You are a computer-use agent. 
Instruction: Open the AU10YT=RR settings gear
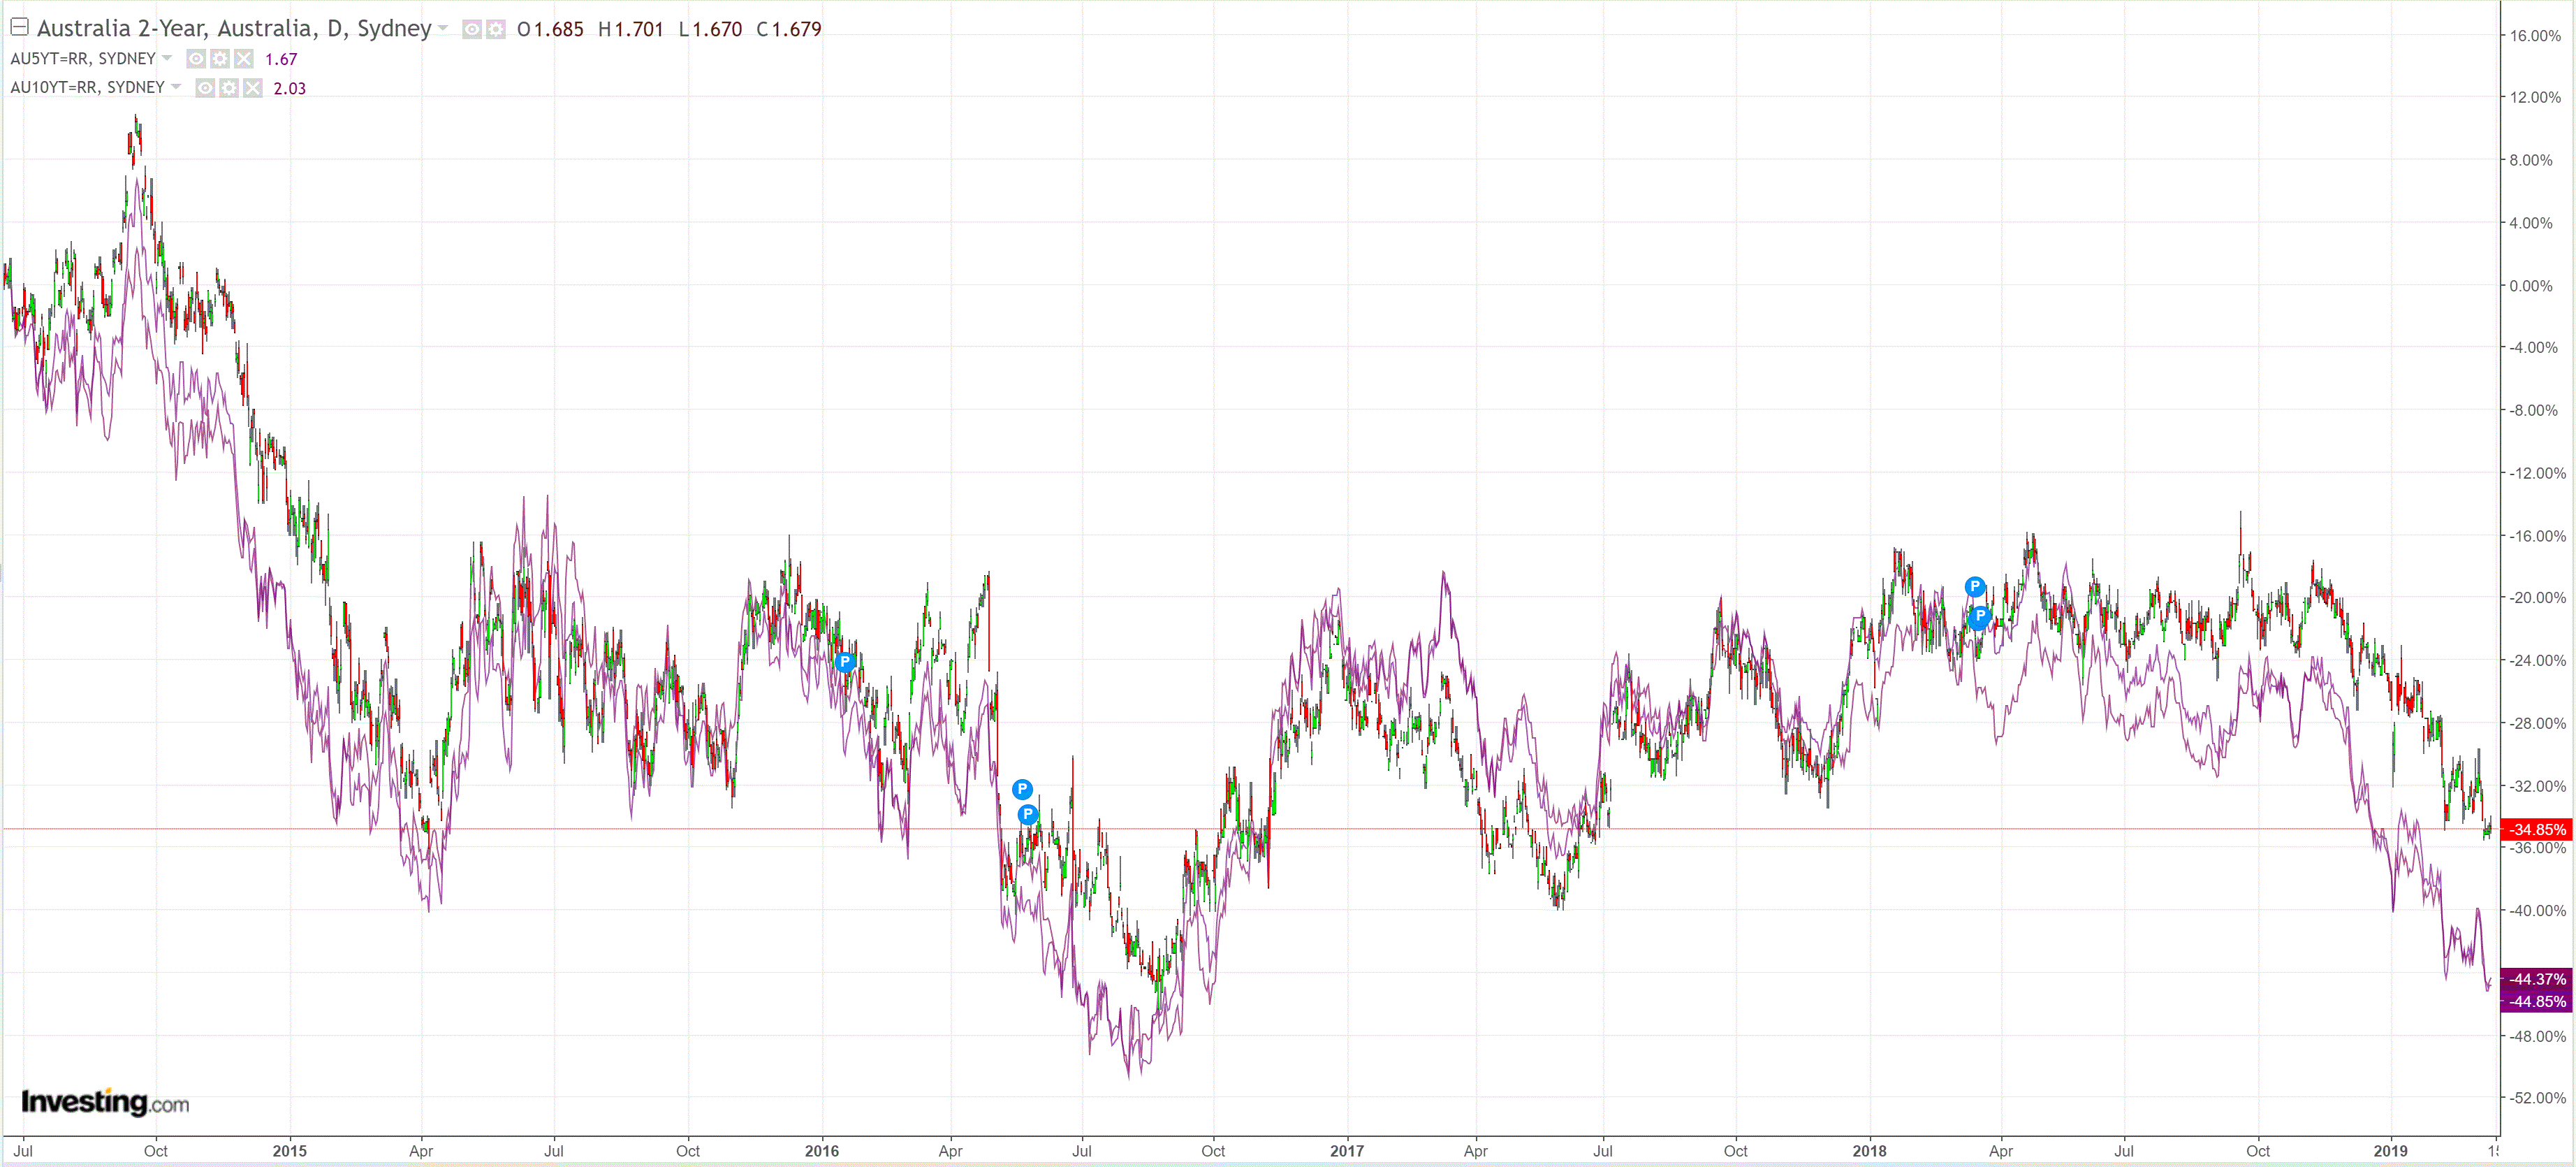229,88
